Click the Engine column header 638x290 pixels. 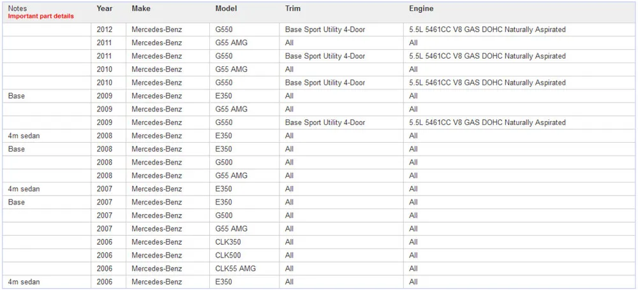421,8
